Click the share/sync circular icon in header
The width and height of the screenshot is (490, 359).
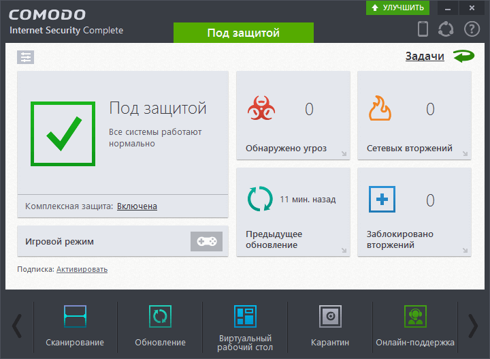(x=446, y=29)
